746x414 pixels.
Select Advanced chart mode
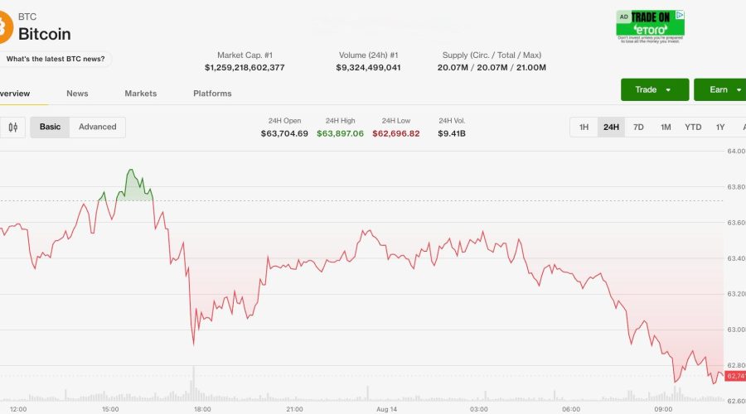pyautogui.click(x=98, y=128)
